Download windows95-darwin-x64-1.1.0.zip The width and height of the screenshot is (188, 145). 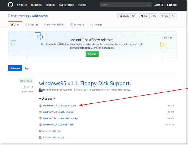point(60,118)
